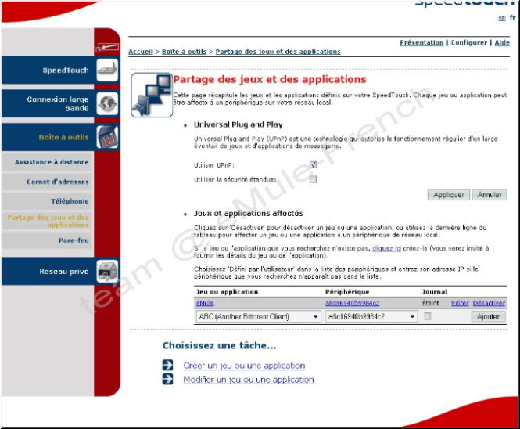Screen dimensions: 520x429
Task: Open the Boîte à outils breadcrumb link
Action: (184, 52)
